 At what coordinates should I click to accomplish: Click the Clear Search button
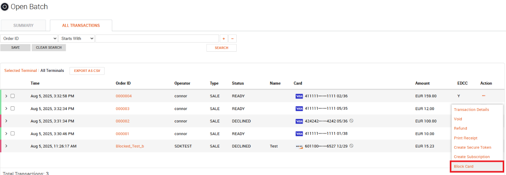pos(49,48)
